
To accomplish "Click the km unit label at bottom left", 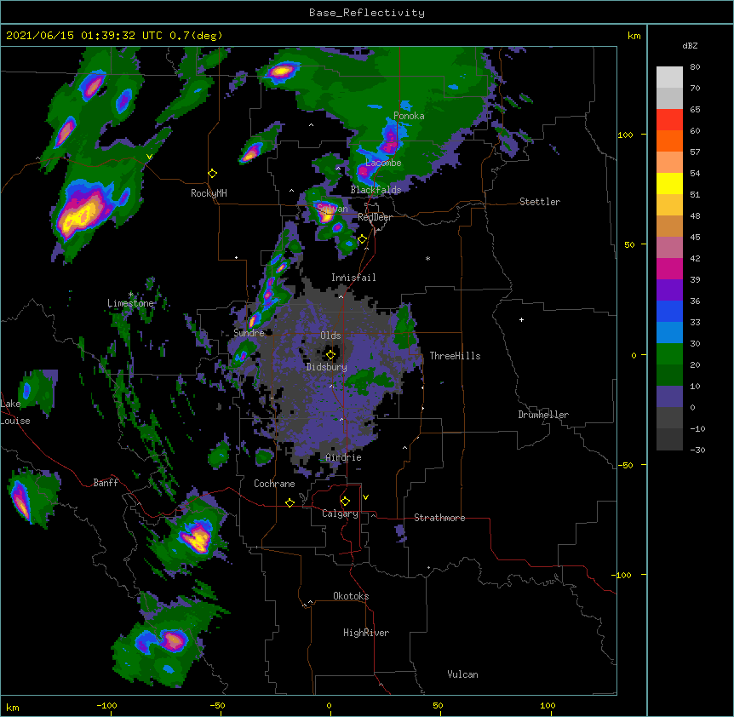I will click(13, 707).
